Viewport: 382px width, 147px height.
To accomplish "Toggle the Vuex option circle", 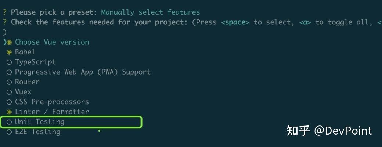I will point(9,92).
